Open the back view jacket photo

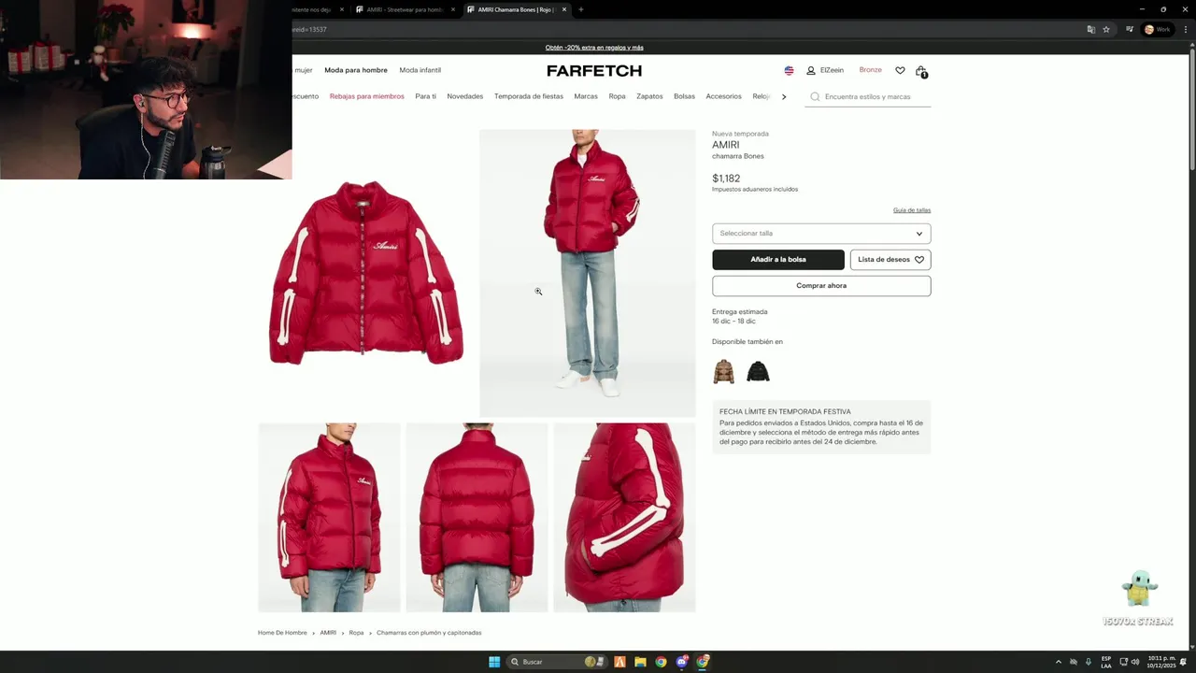[x=477, y=517]
